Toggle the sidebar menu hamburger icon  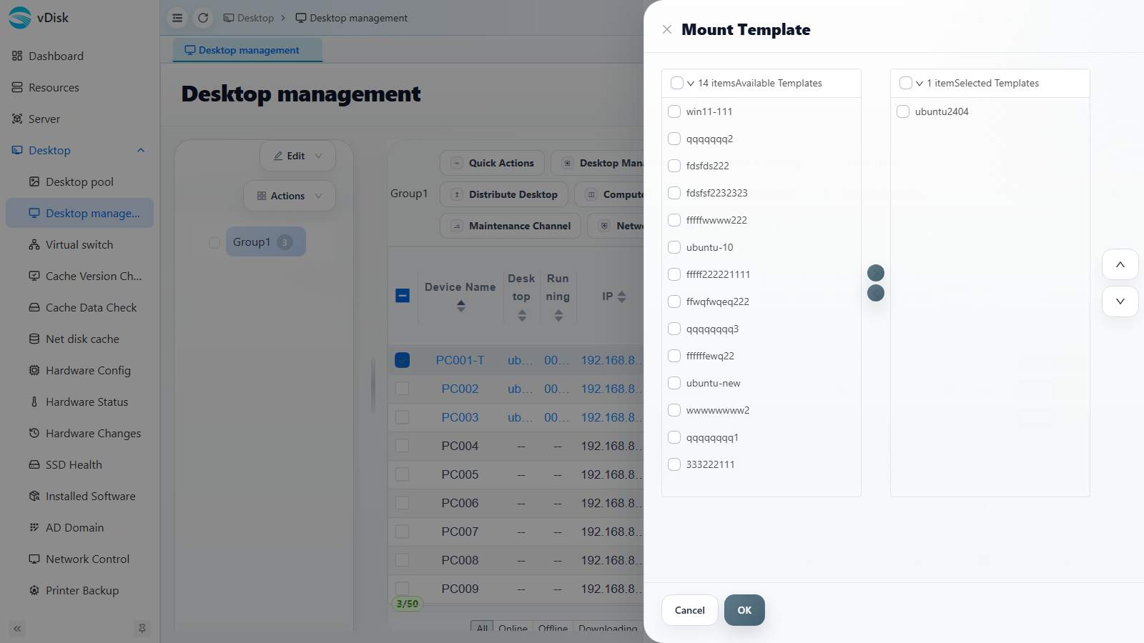177,18
